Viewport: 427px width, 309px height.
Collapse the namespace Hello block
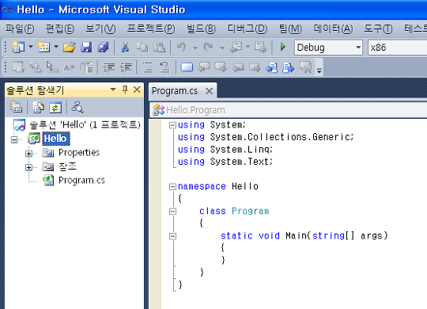tap(172, 187)
